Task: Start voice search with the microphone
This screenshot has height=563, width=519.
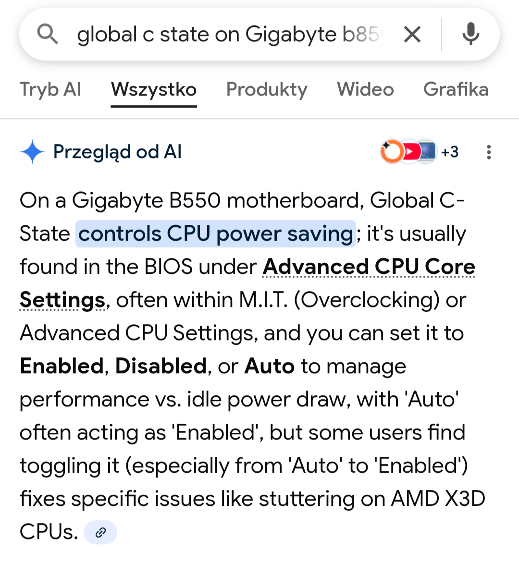Action: [470, 35]
